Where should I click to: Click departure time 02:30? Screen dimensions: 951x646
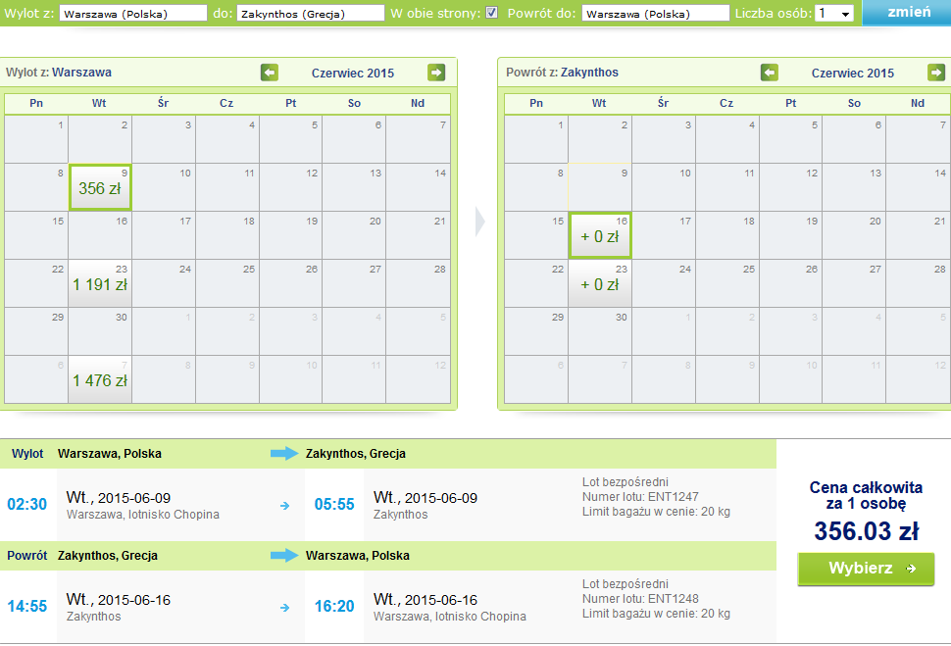[26, 504]
